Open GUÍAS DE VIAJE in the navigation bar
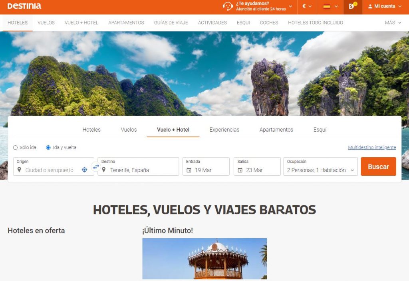 [x=171, y=23]
